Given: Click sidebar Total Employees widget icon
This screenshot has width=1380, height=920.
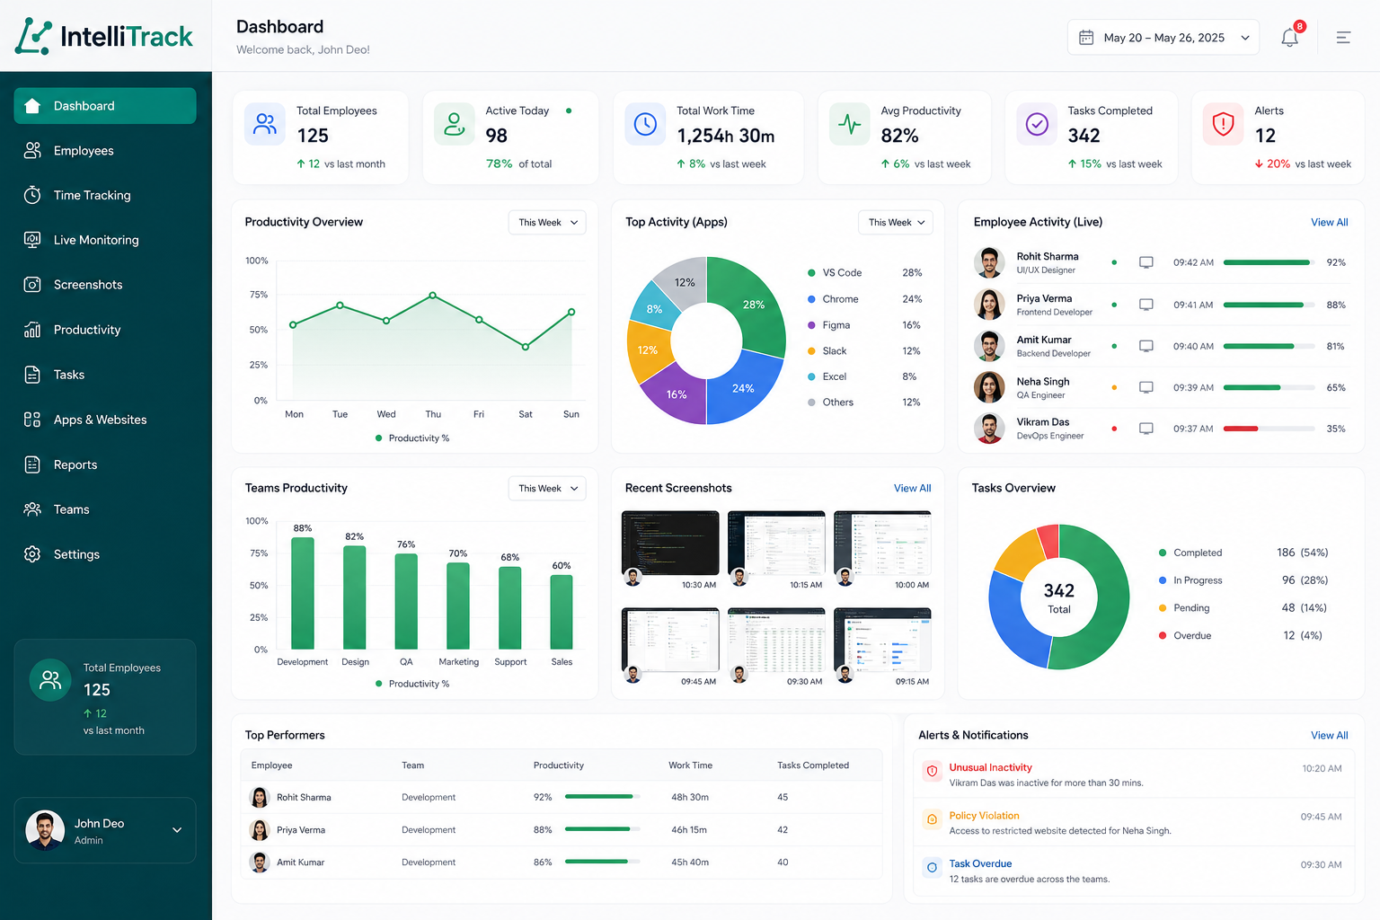Looking at the screenshot, I should pos(50,680).
